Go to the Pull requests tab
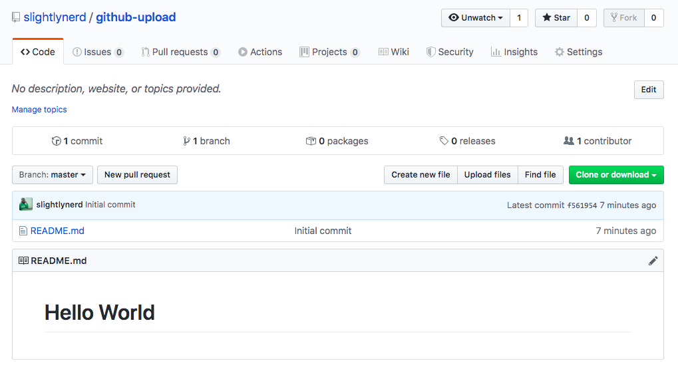The height and width of the screenshot is (381, 678). pyautogui.click(x=181, y=52)
